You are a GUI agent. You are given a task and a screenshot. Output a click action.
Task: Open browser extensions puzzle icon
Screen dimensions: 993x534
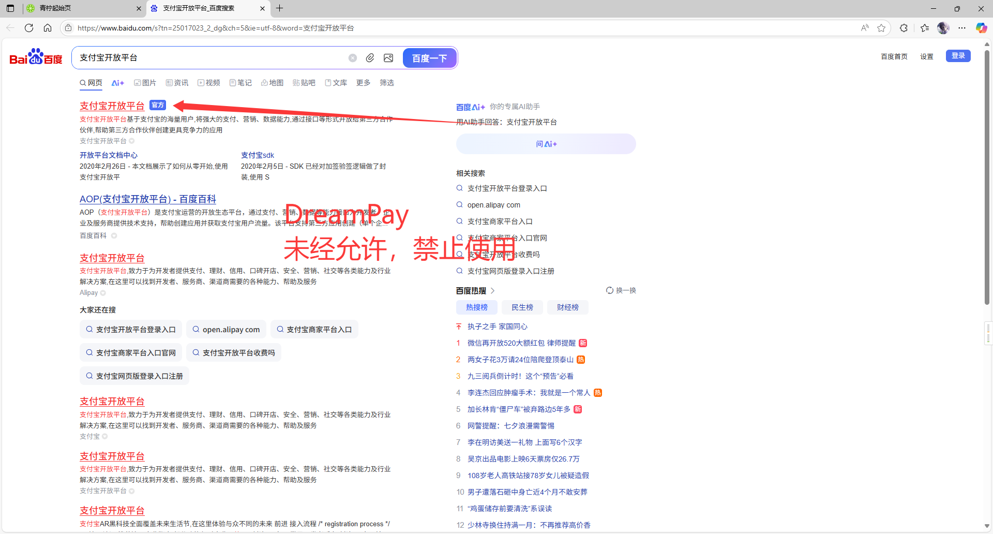[x=904, y=28]
